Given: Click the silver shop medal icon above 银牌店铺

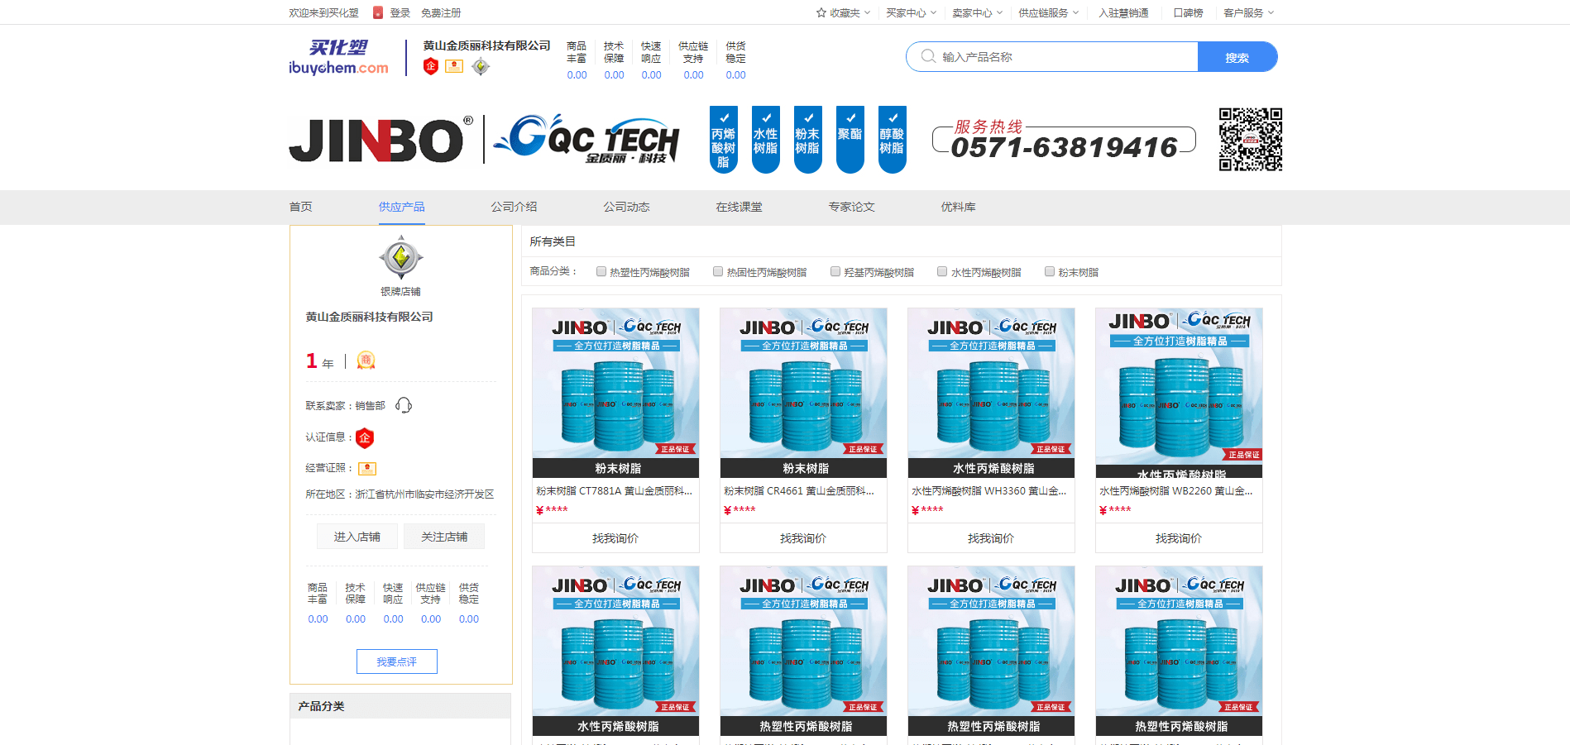Looking at the screenshot, I should (401, 258).
